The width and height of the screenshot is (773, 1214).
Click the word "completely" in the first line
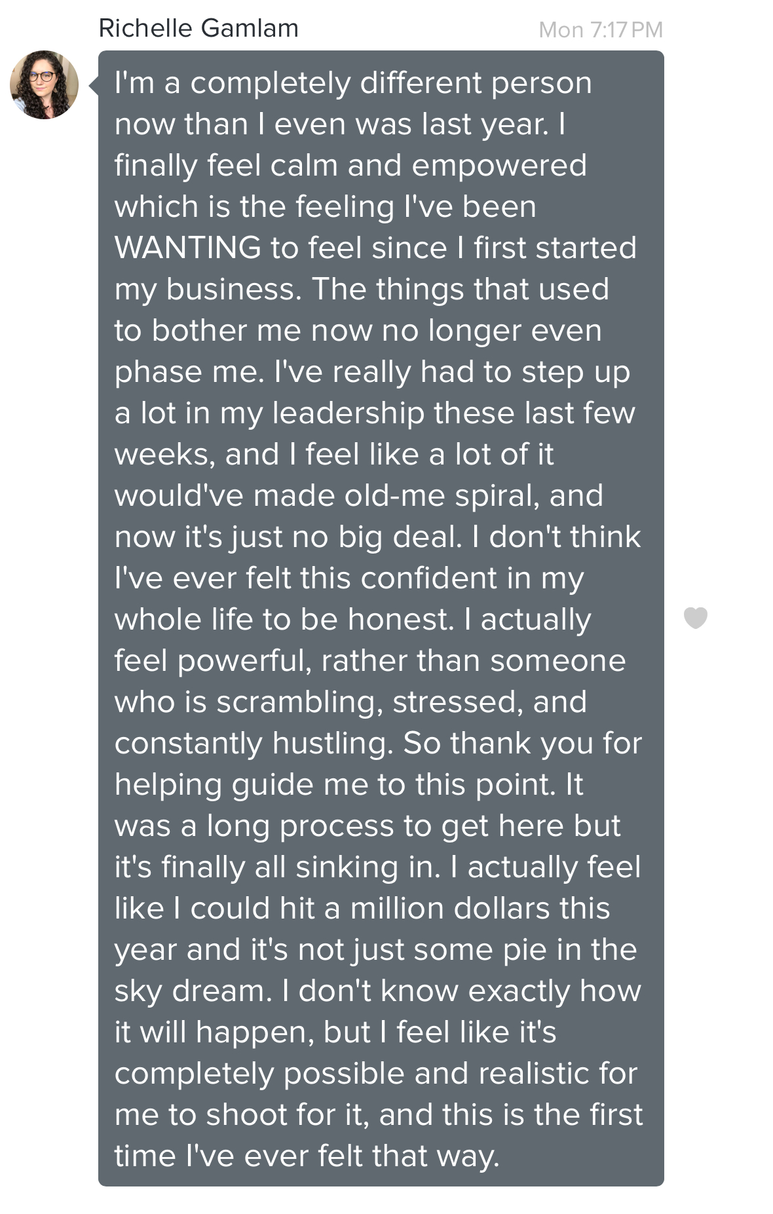coord(271,83)
